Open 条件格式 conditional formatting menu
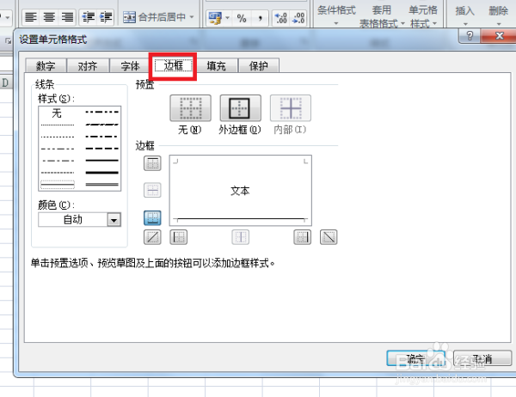The height and width of the screenshot is (397, 516). [x=336, y=15]
